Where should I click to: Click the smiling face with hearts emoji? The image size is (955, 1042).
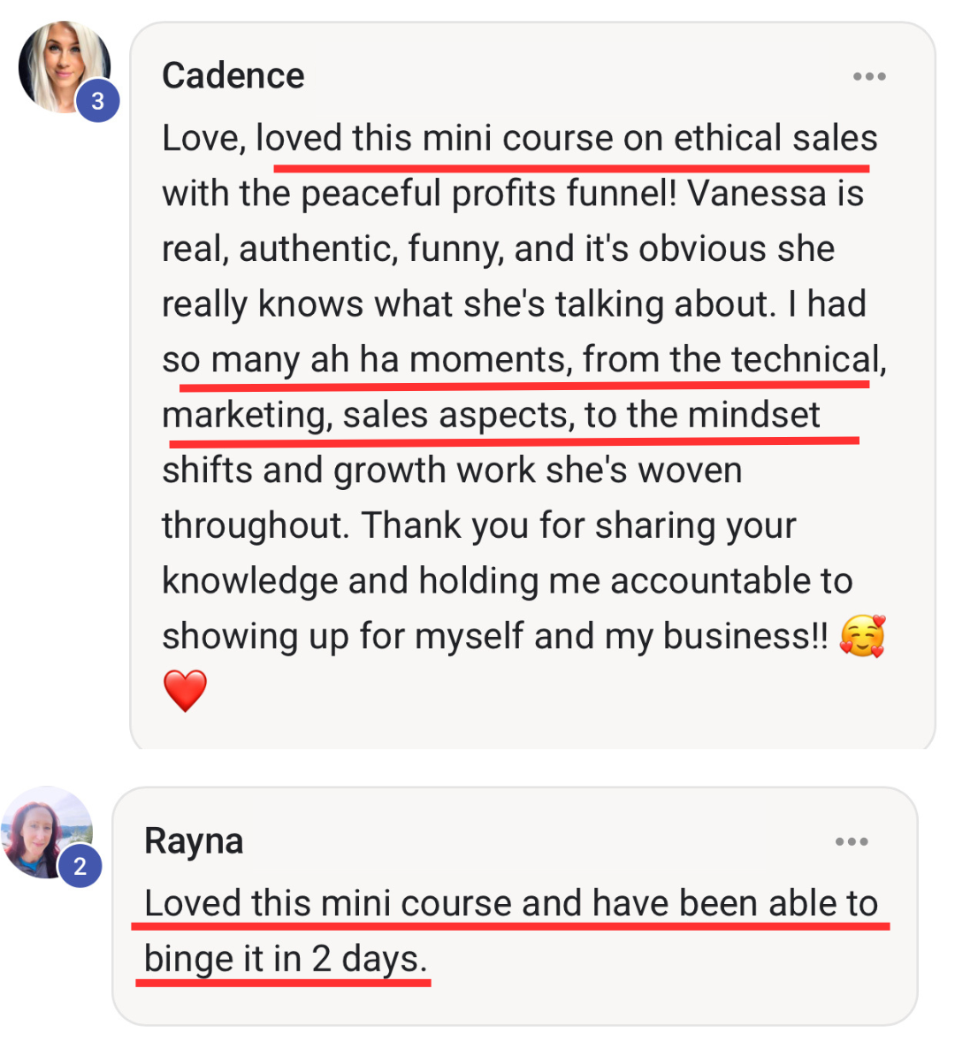point(862,637)
